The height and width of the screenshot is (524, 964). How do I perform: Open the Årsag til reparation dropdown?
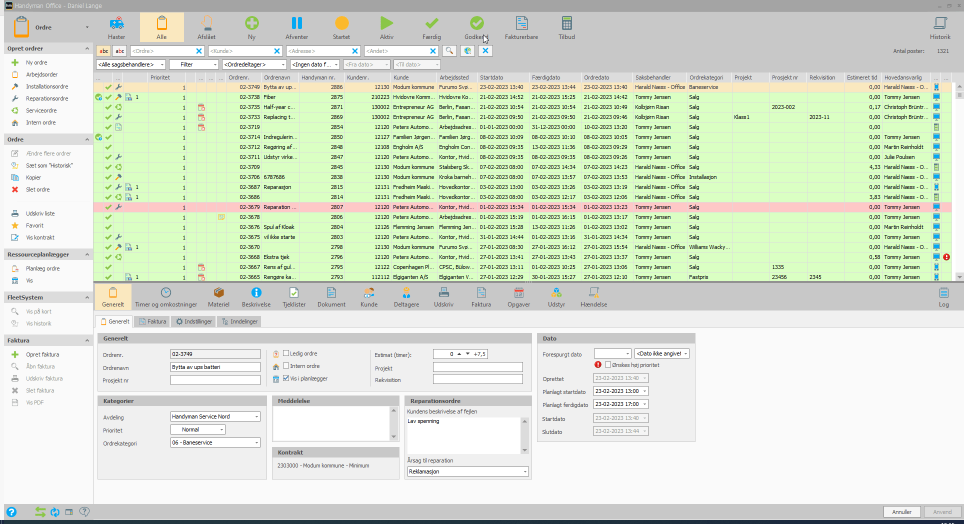coord(468,471)
